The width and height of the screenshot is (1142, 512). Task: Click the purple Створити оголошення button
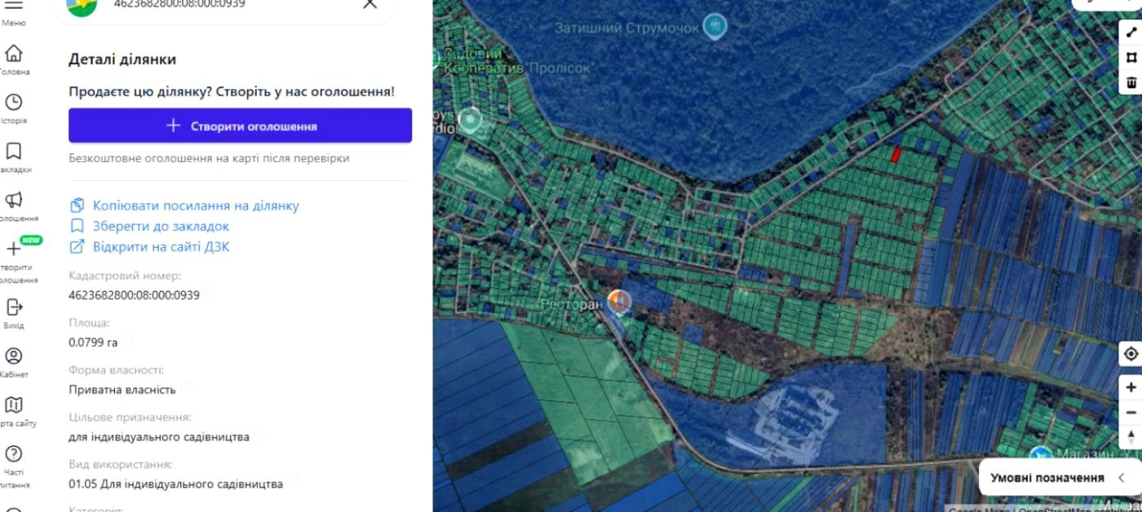pyautogui.click(x=240, y=126)
